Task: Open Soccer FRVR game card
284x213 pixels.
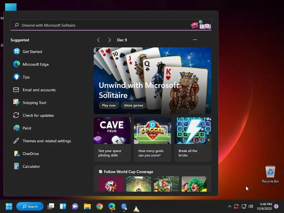Action: [153, 139]
